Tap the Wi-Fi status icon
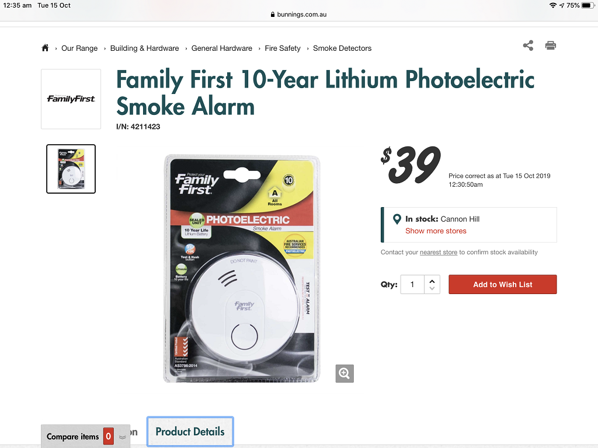This screenshot has width=598, height=448. pyautogui.click(x=552, y=5)
